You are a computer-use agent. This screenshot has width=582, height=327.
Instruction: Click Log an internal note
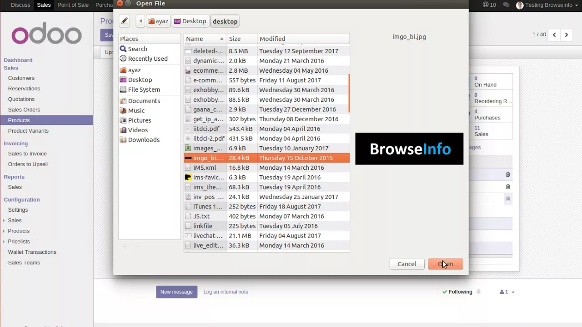click(226, 292)
